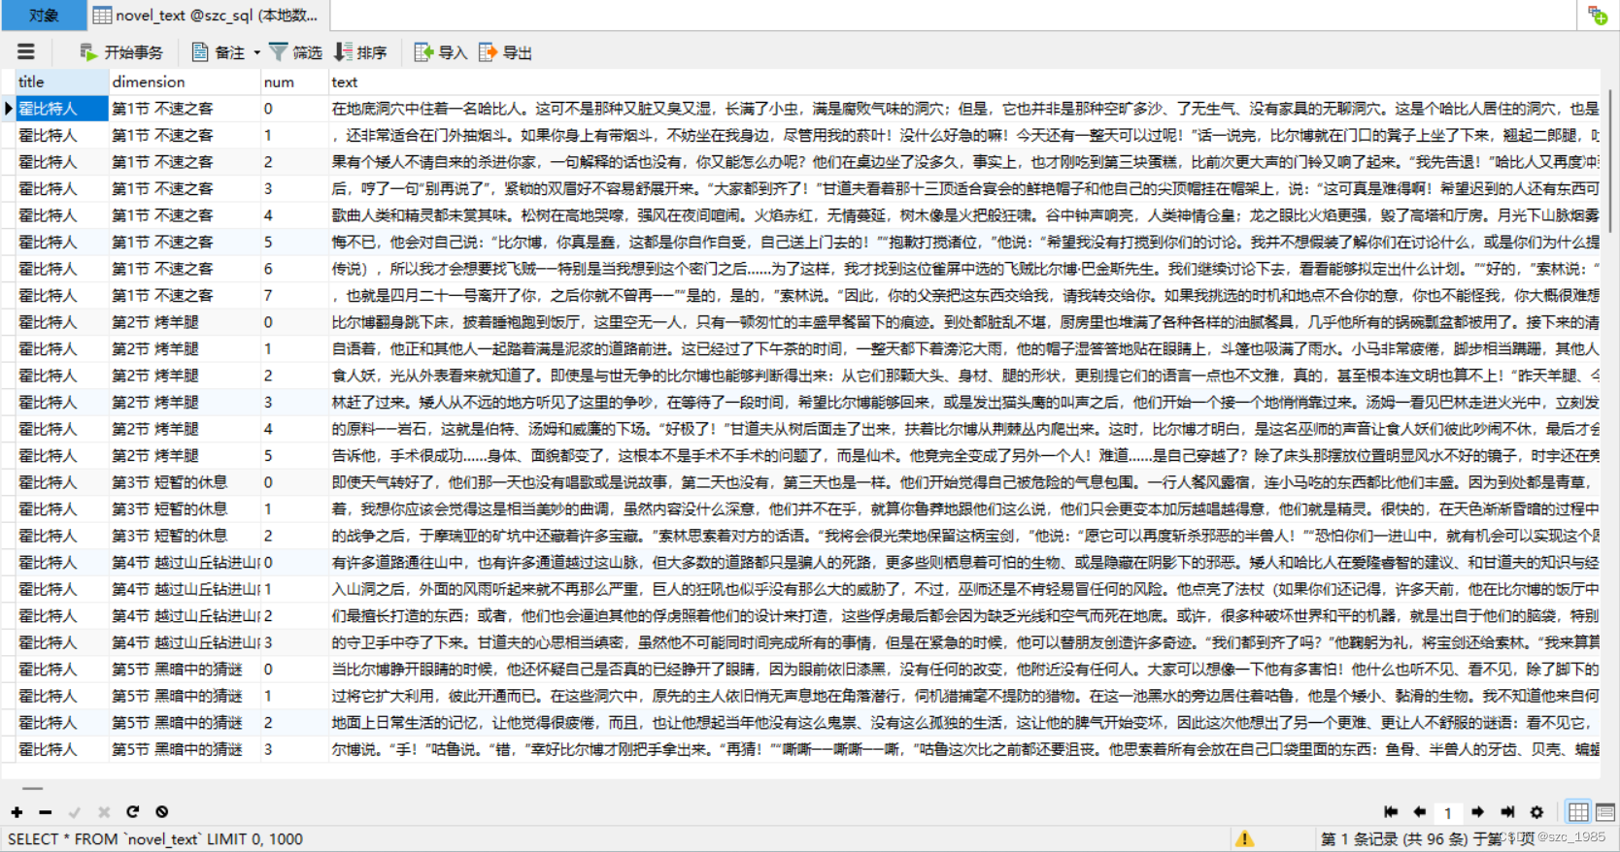Select the first row's title cell 霍比特人
The height and width of the screenshot is (852, 1620).
click(x=61, y=109)
